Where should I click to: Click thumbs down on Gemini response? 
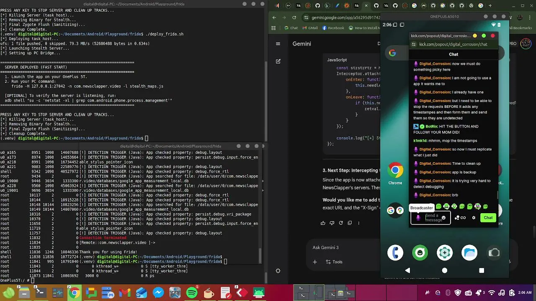(x=332, y=223)
